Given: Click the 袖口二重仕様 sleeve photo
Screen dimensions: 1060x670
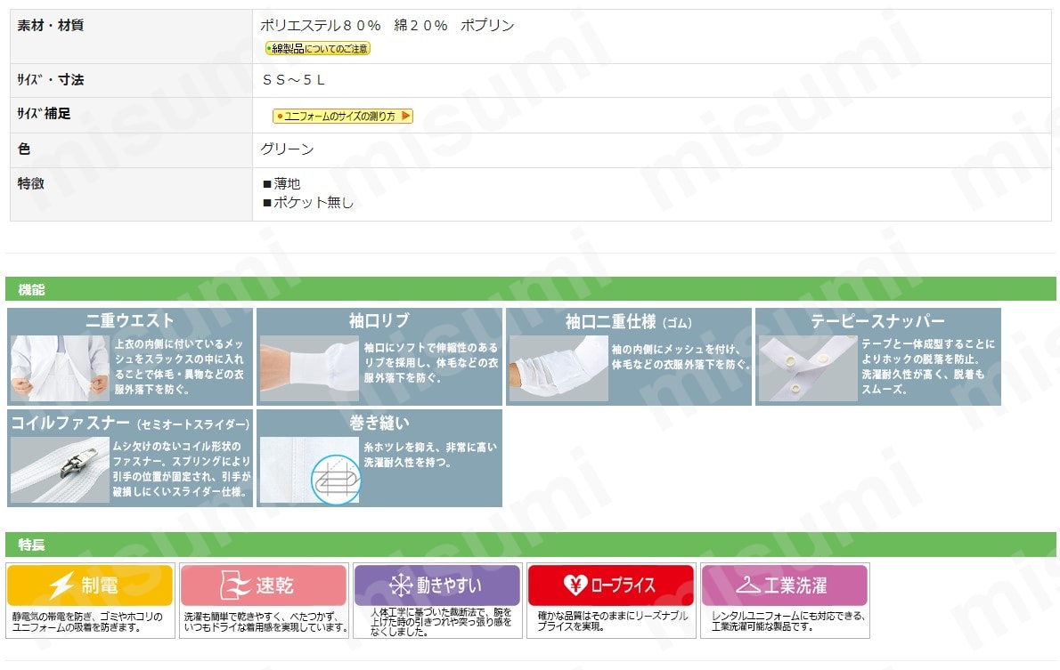Looking at the screenshot, I should [559, 368].
